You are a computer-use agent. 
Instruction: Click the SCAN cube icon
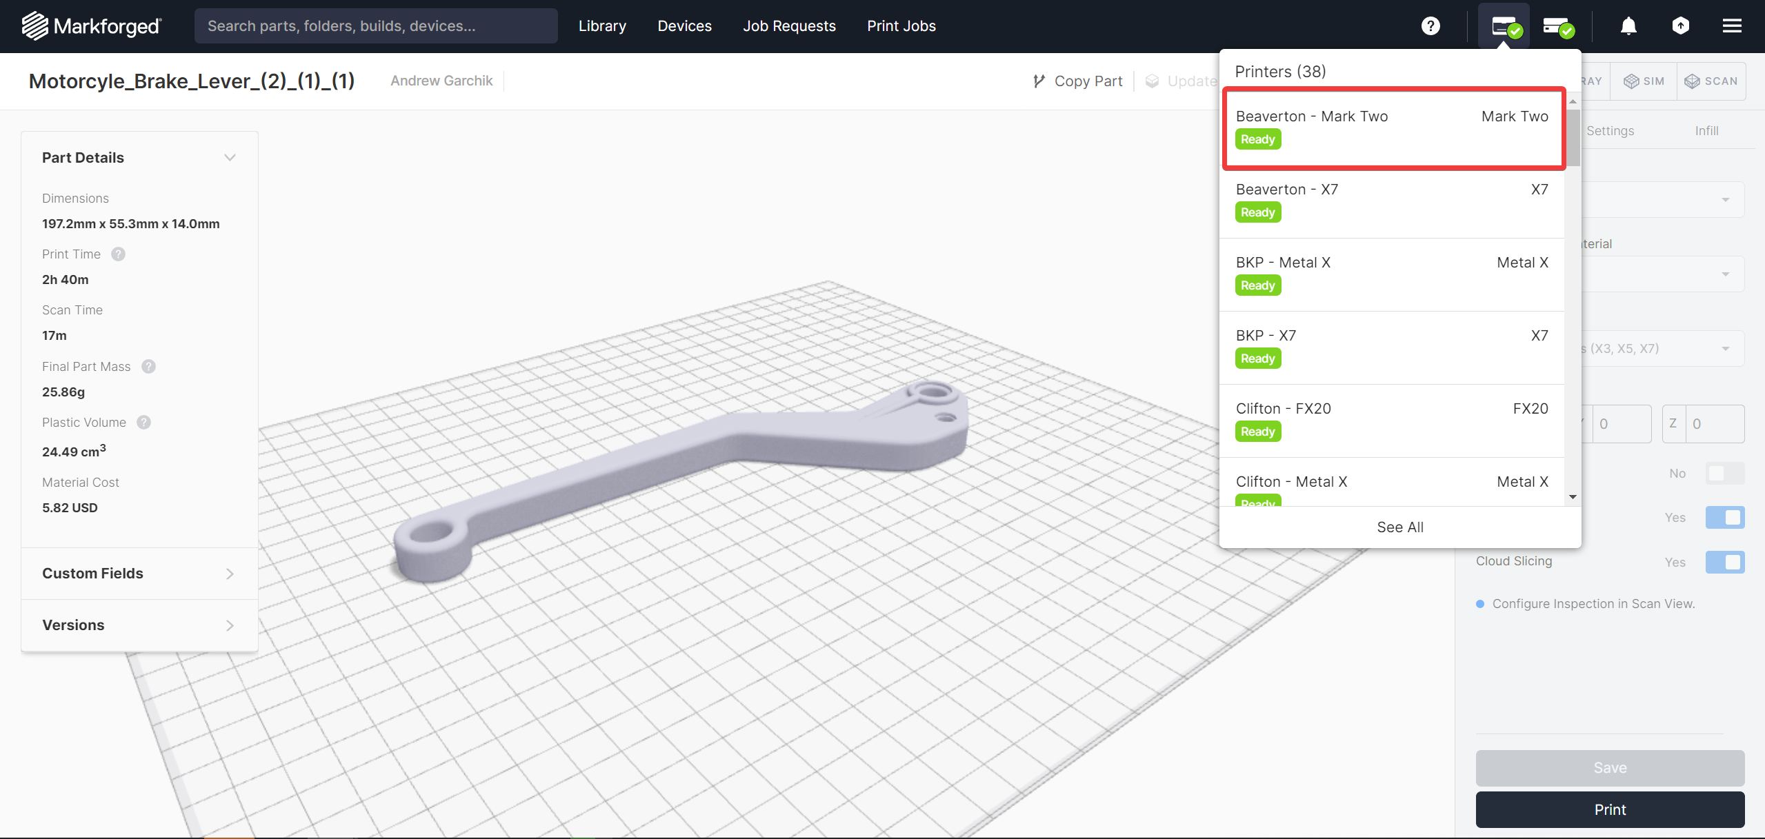[x=1692, y=81]
